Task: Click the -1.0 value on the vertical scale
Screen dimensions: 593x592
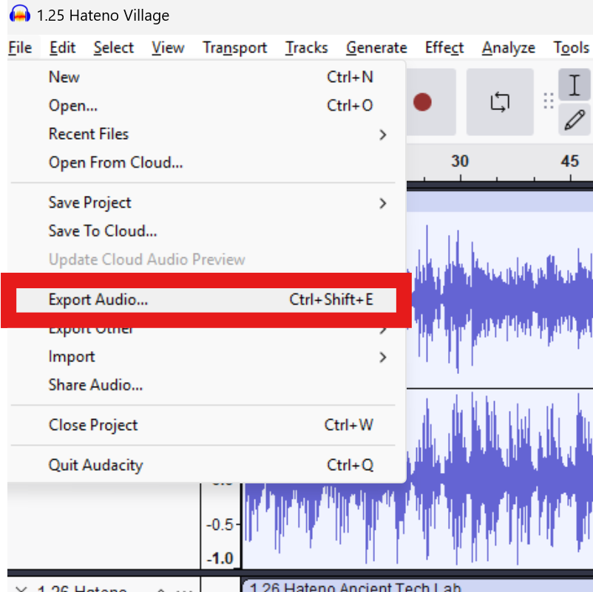Action: click(x=220, y=558)
